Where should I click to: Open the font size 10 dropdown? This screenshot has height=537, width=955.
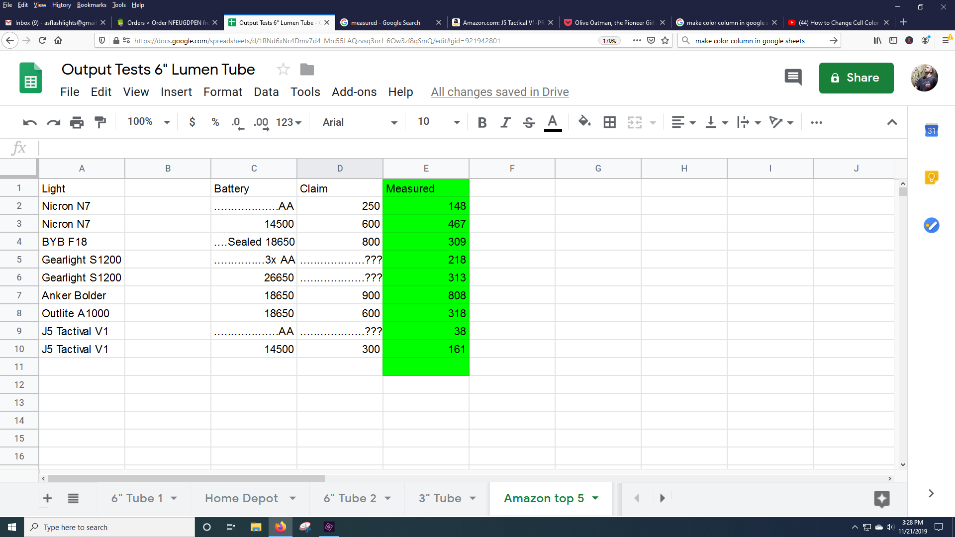(438, 122)
